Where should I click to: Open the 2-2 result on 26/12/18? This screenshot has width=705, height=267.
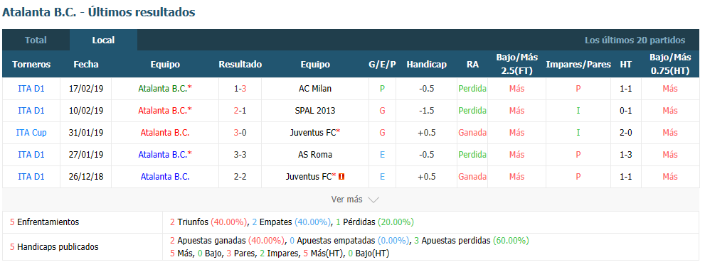(x=240, y=176)
